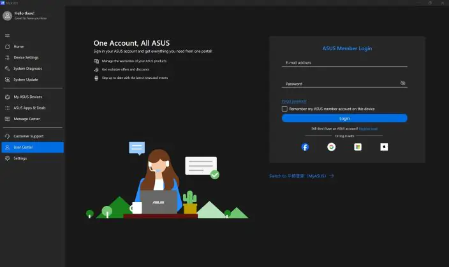The height and width of the screenshot is (267, 449).
Task: Click the Hello there greeting text
Action: tap(24, 13)
